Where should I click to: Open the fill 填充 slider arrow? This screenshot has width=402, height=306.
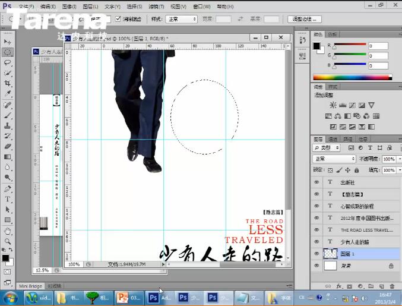[400, 171]
